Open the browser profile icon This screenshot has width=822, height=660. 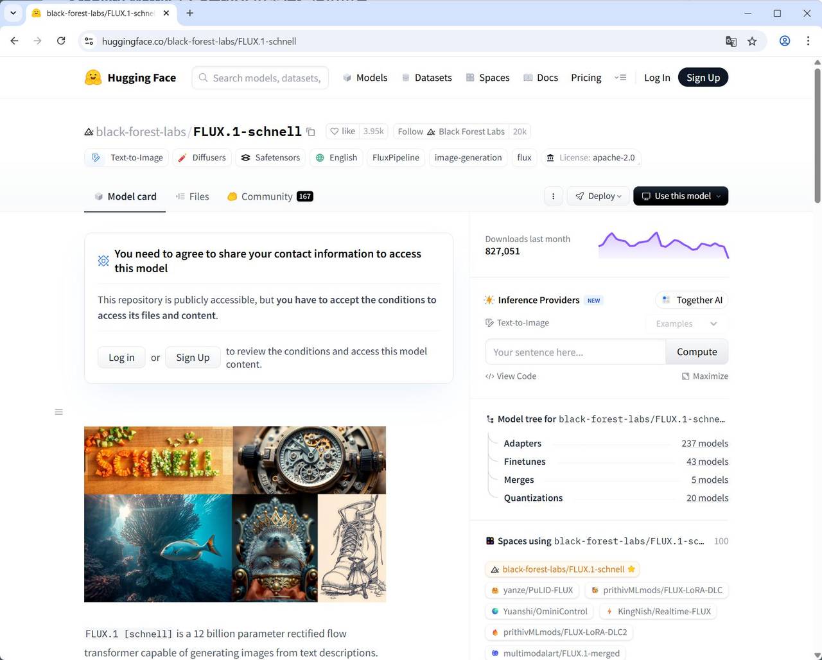[785, 41]
